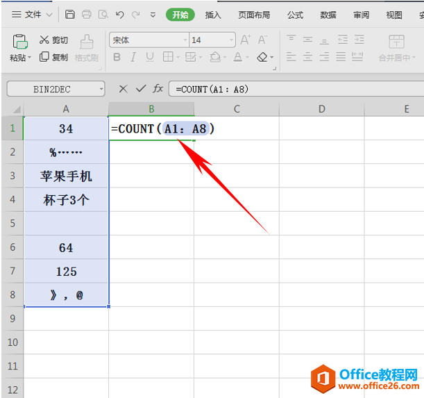The width and height of the screenshot is (424, 398).
Task: Redo the last action
Action: pyautogui.click(x=136, y=15)
